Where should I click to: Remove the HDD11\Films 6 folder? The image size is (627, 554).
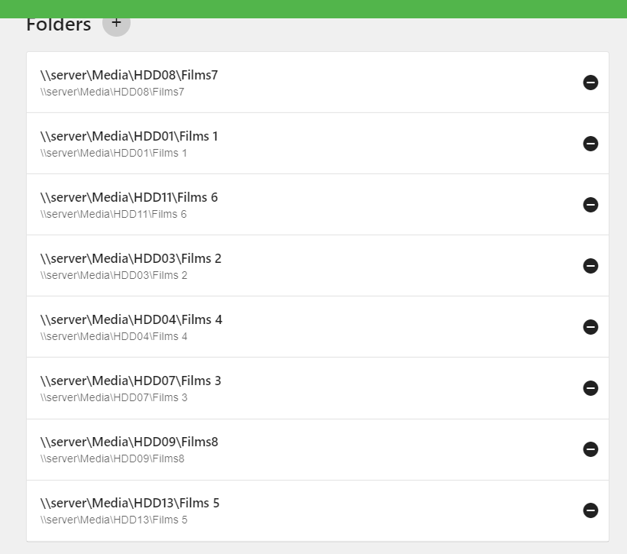point(590,205)
